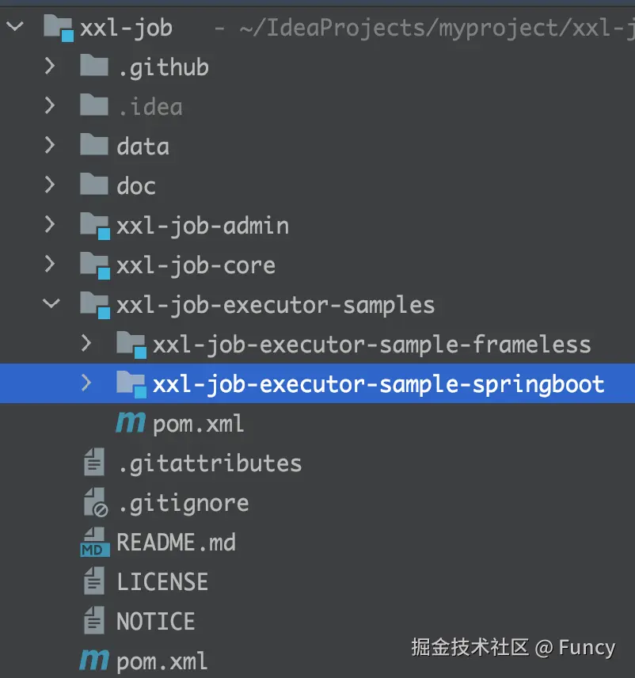The image size is (635, 678).
Task: Select the xxl-job-core module label
Action: pyautogui.click(x=196, y=265)
